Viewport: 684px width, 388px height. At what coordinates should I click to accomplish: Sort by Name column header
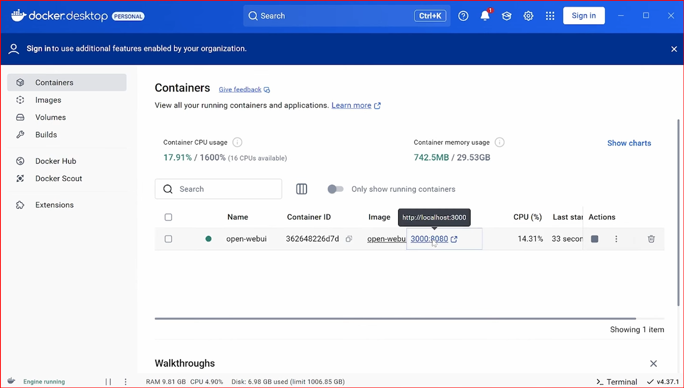coord(238,217)
